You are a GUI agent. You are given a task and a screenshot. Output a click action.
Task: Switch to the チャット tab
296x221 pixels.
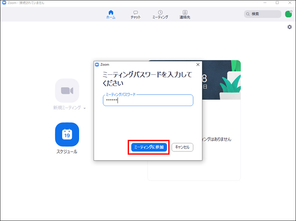click(x=136, y=14)
